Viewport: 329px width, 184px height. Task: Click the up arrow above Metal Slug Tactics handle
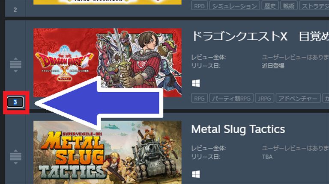coord(16,151)
